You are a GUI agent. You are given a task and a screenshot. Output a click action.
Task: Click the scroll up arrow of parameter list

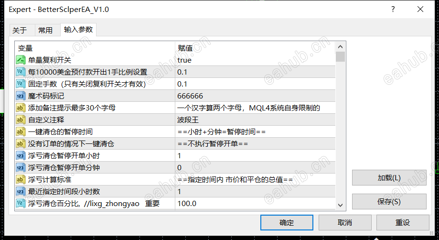tap(340, 46)
